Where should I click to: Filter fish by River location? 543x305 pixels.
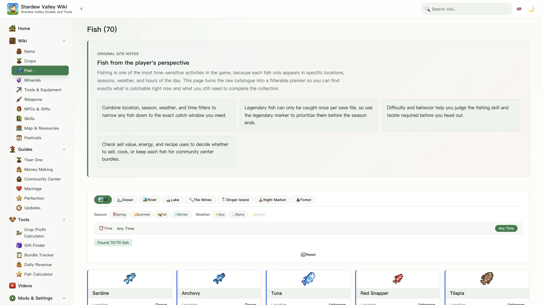pyautogui.click(x=150, y=200)
